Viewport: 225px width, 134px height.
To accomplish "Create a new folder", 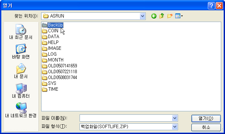I will pos(170,16).
